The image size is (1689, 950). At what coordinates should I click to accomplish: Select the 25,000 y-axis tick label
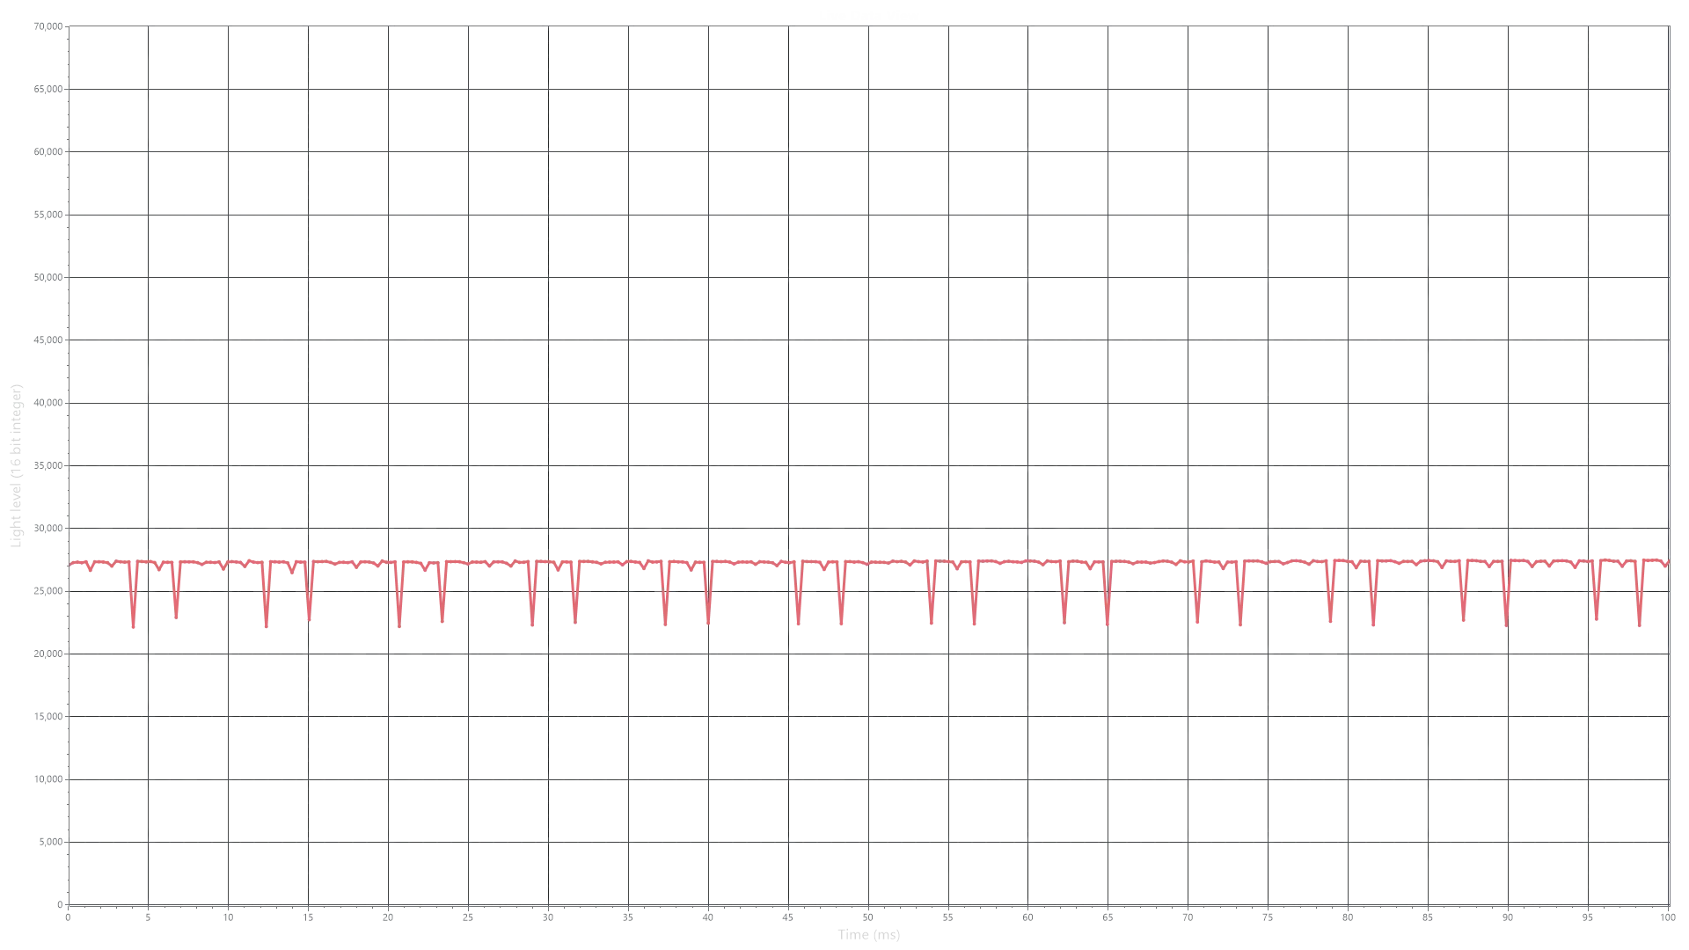(48, 591)
